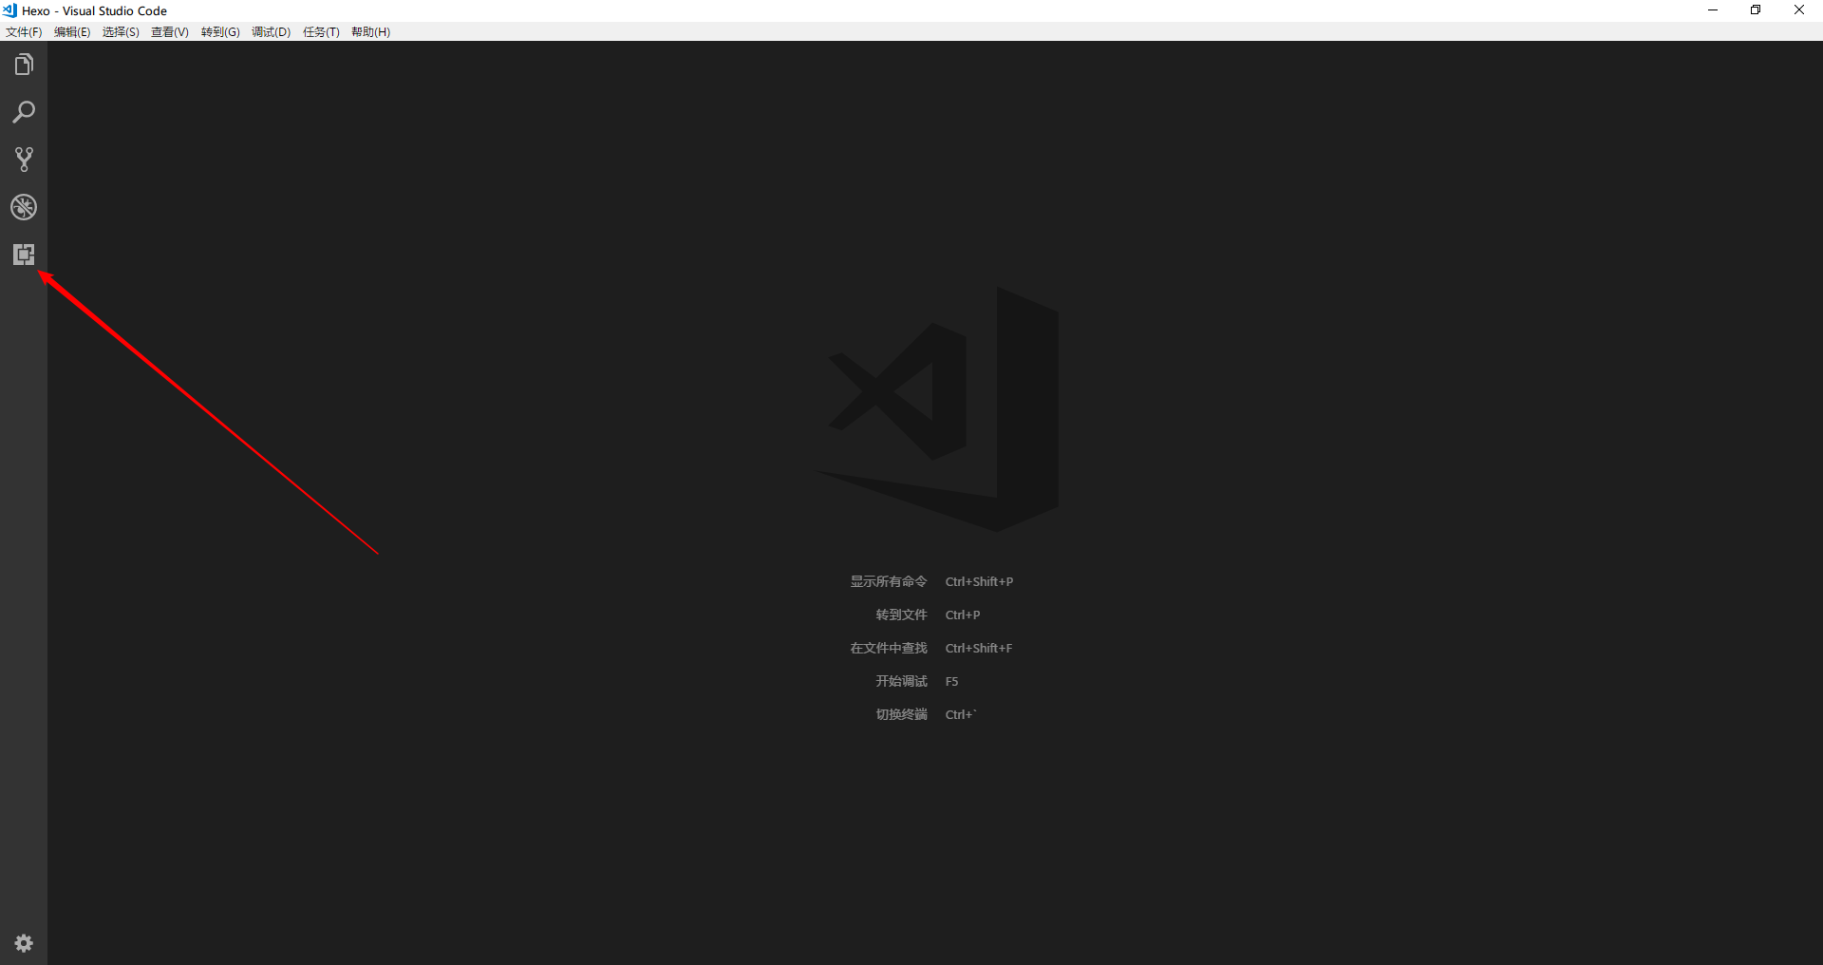Click the VS Code title bar logo
Image resolution: width=1823 pixels, height=965 pixels.
(9, 10)
